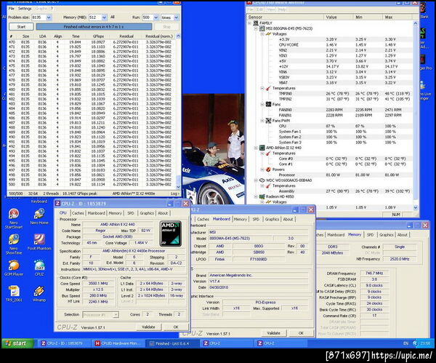Click Validate in CPU-Z ID window
The image size is (436, 363).
148,327
